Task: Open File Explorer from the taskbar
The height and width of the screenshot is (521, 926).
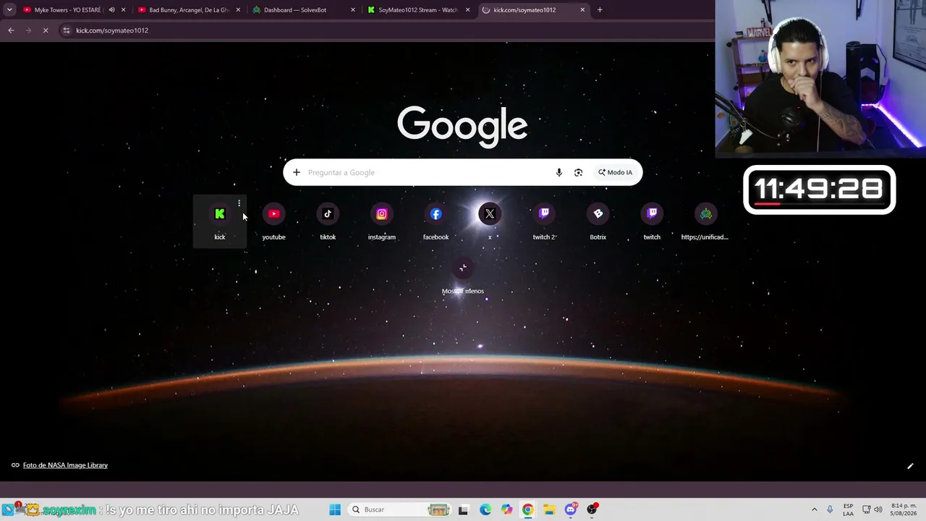Action: pyautogui.click(x=549, y=509)
